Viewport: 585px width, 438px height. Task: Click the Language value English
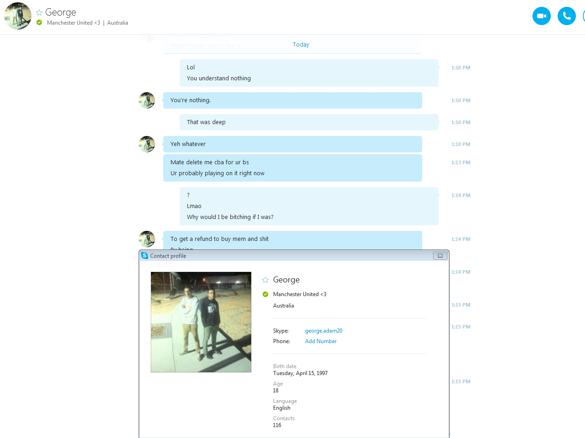(x=282, y=408)
